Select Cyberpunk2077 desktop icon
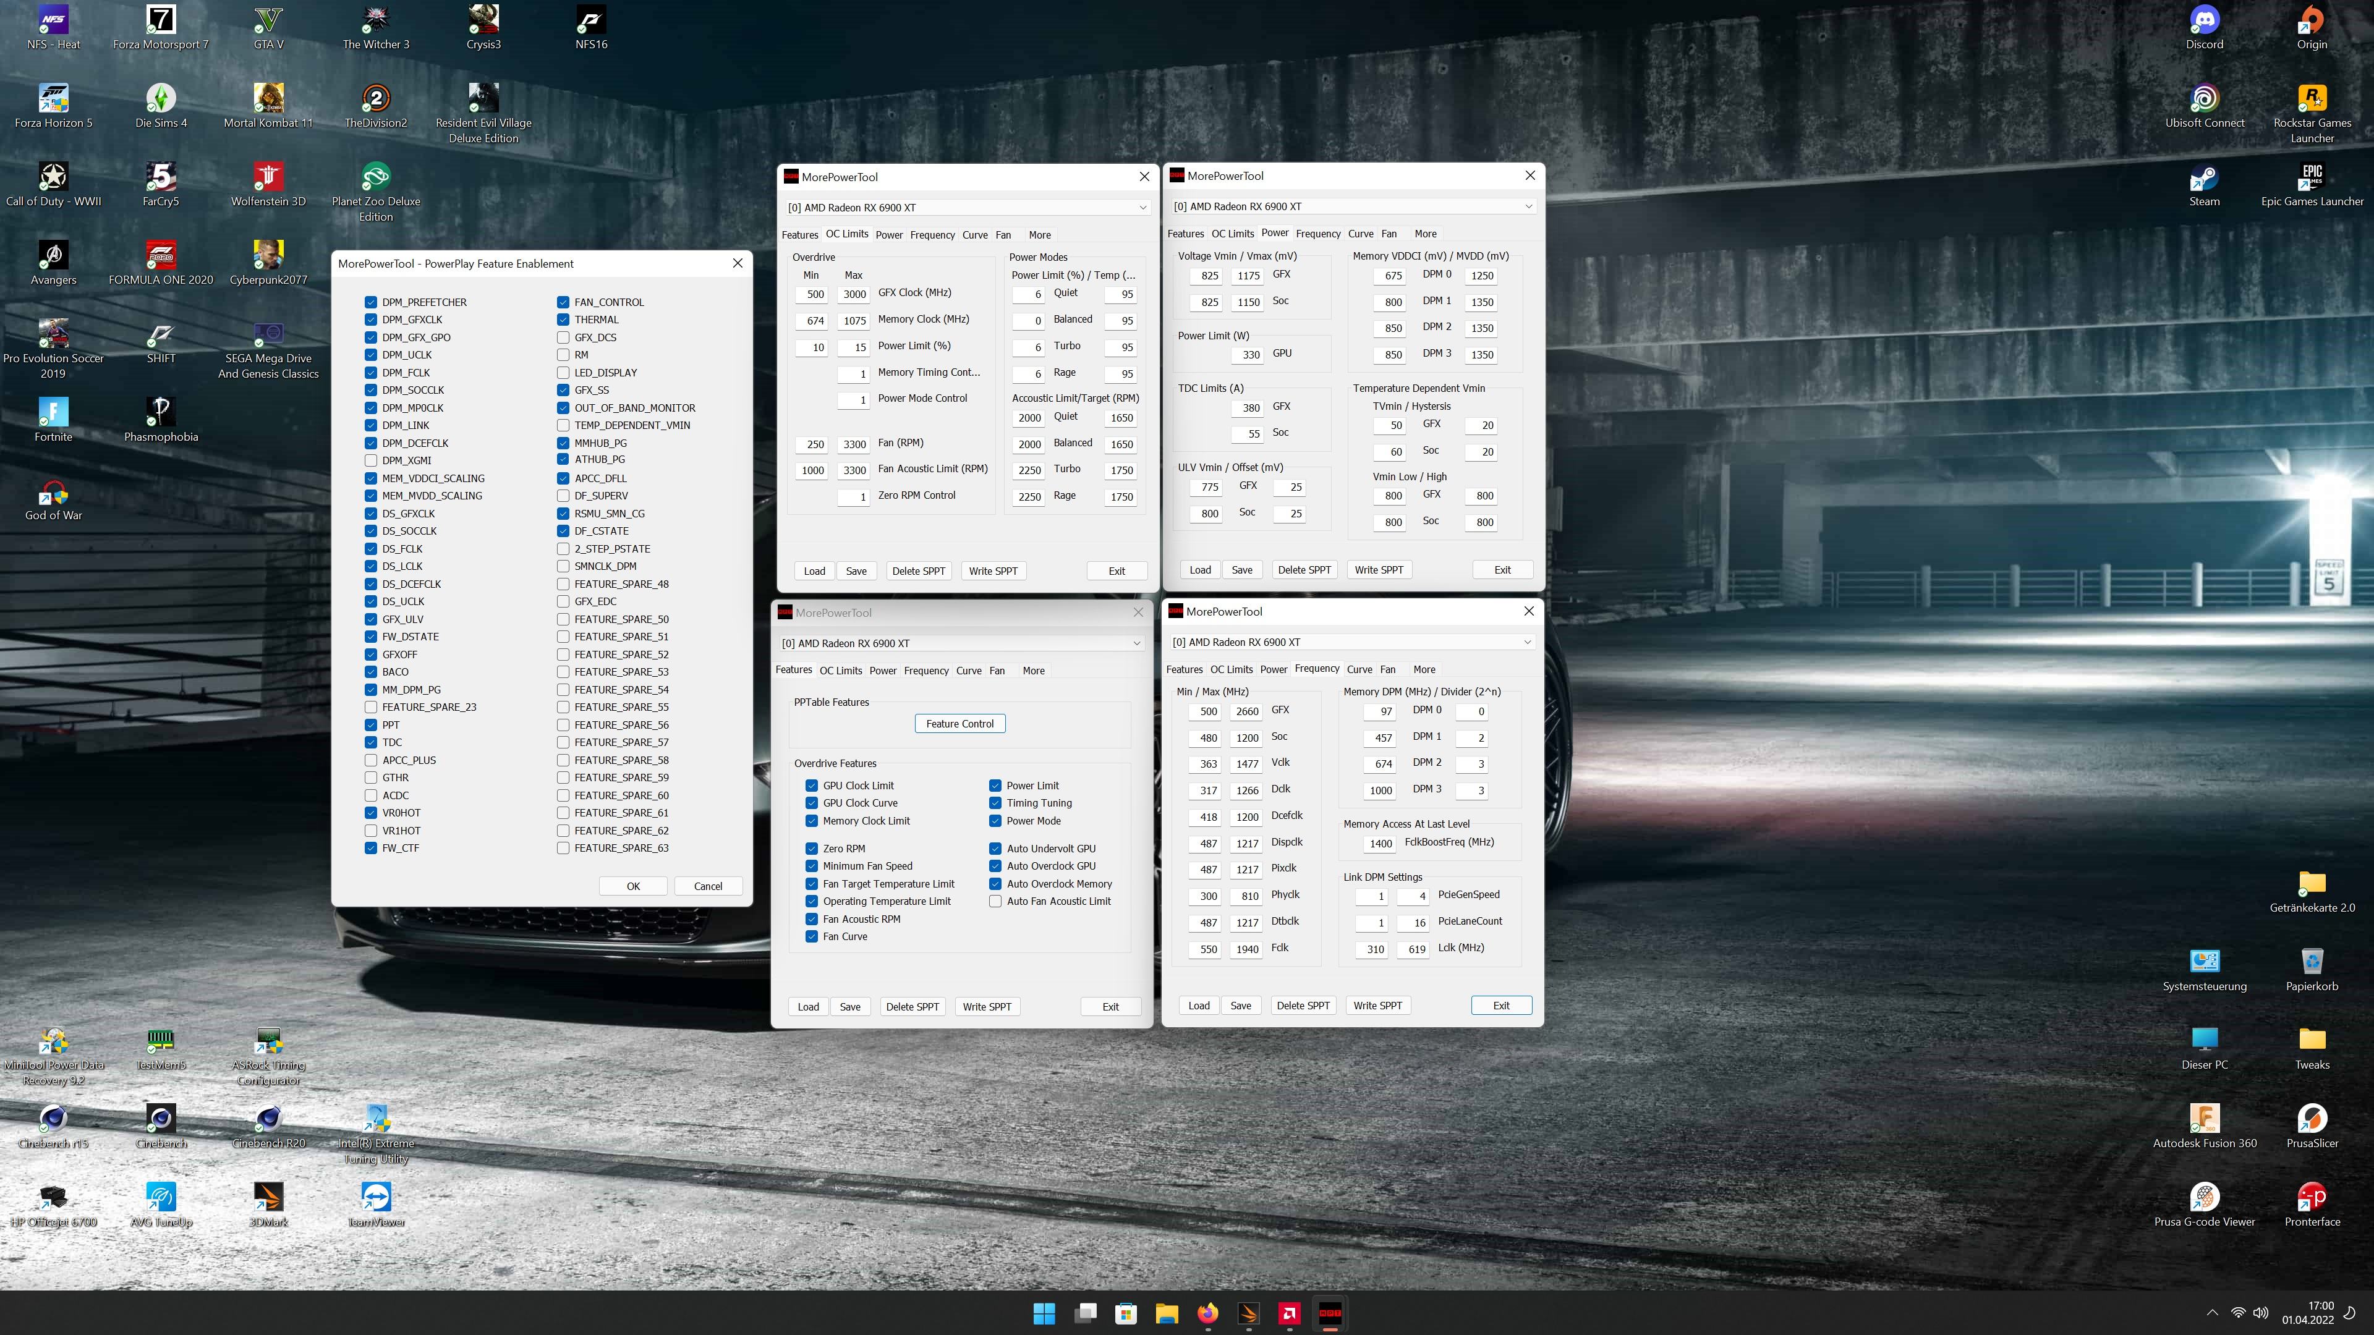Image resolution: width=2374 pixels, height=1335 pixels. click(268, 263)
